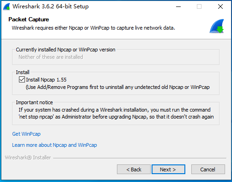Click the Wireshark® Installer branding text
Screen dimensions: 232x182
[x=28, y=157]
